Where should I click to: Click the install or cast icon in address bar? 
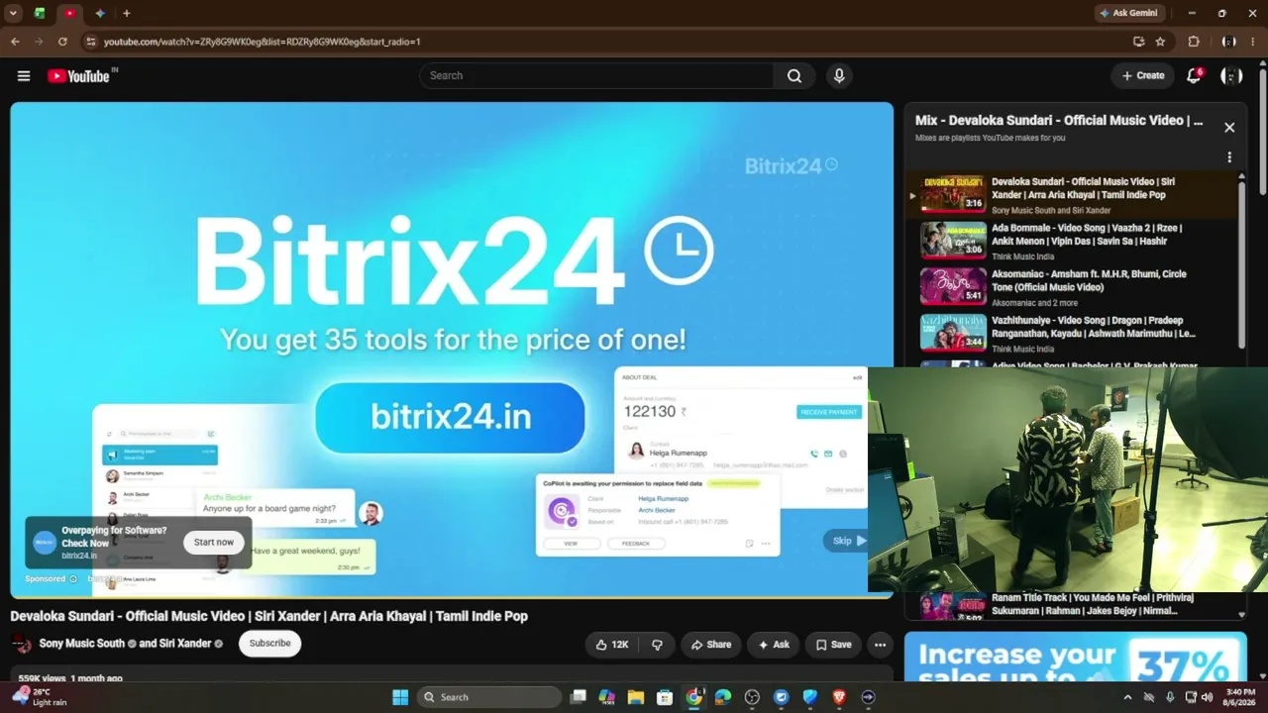(x=1138, y=42)
